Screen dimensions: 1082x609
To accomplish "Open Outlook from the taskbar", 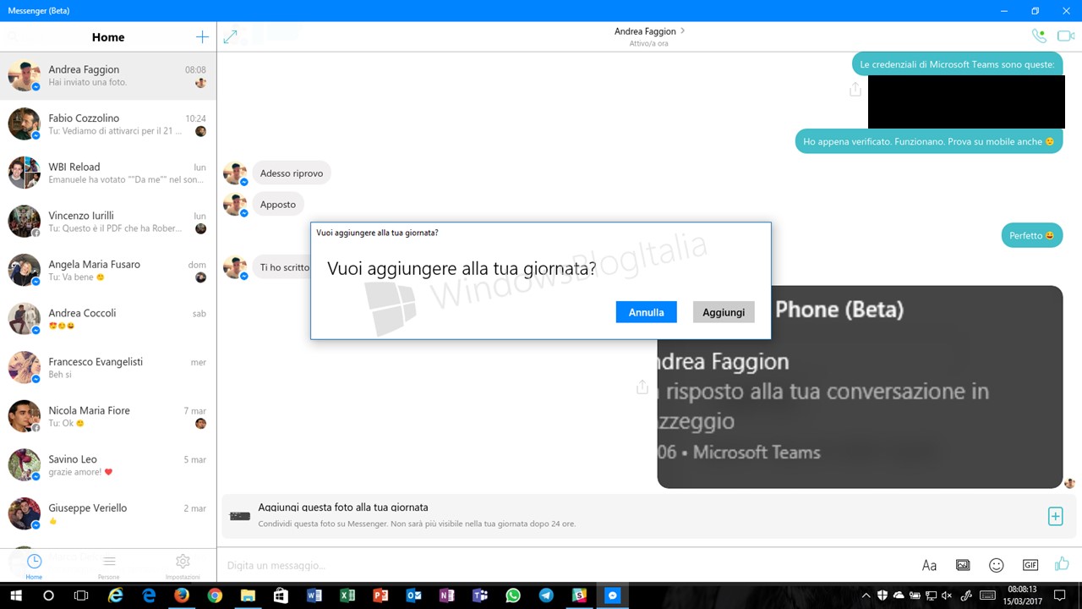I will pyautogui.click(x=413, y=595).
